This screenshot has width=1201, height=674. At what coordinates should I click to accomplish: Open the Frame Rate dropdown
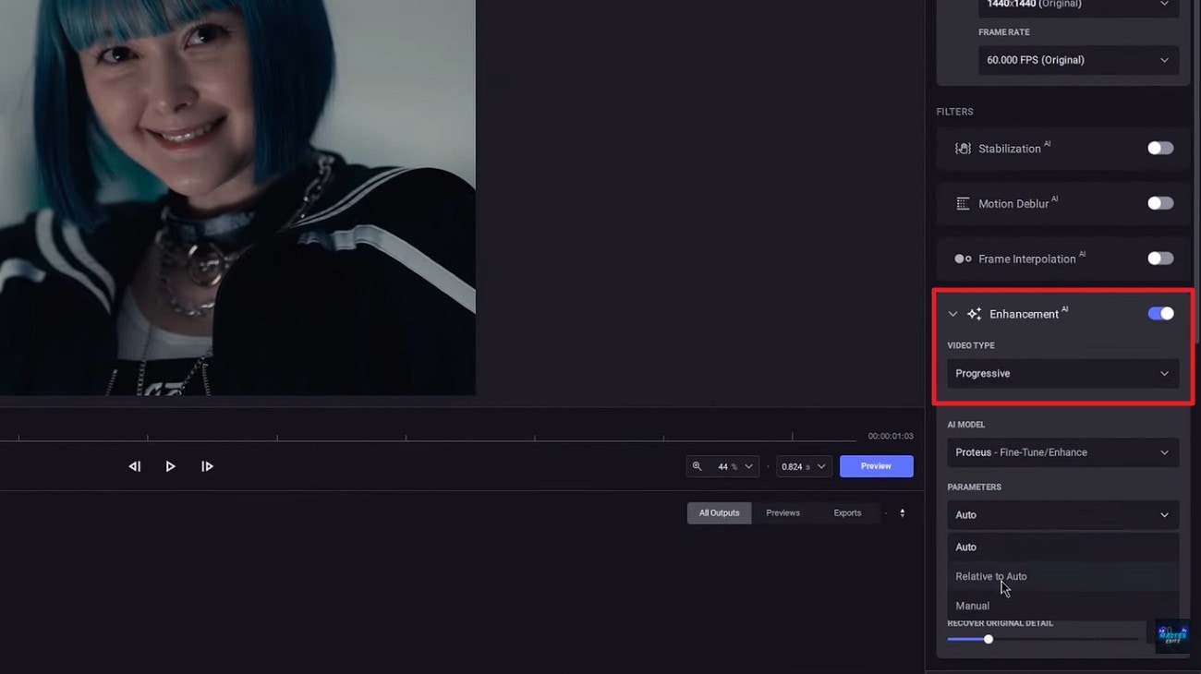pos(1077,60)
